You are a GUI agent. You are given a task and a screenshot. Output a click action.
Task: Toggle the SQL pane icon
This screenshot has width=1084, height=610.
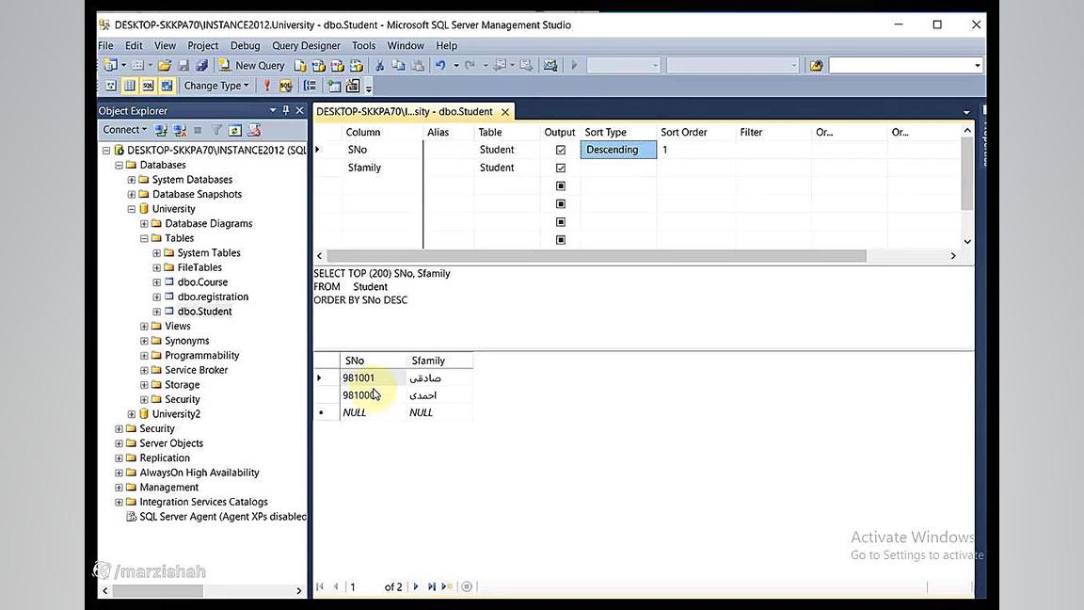(x=148, y=86)
